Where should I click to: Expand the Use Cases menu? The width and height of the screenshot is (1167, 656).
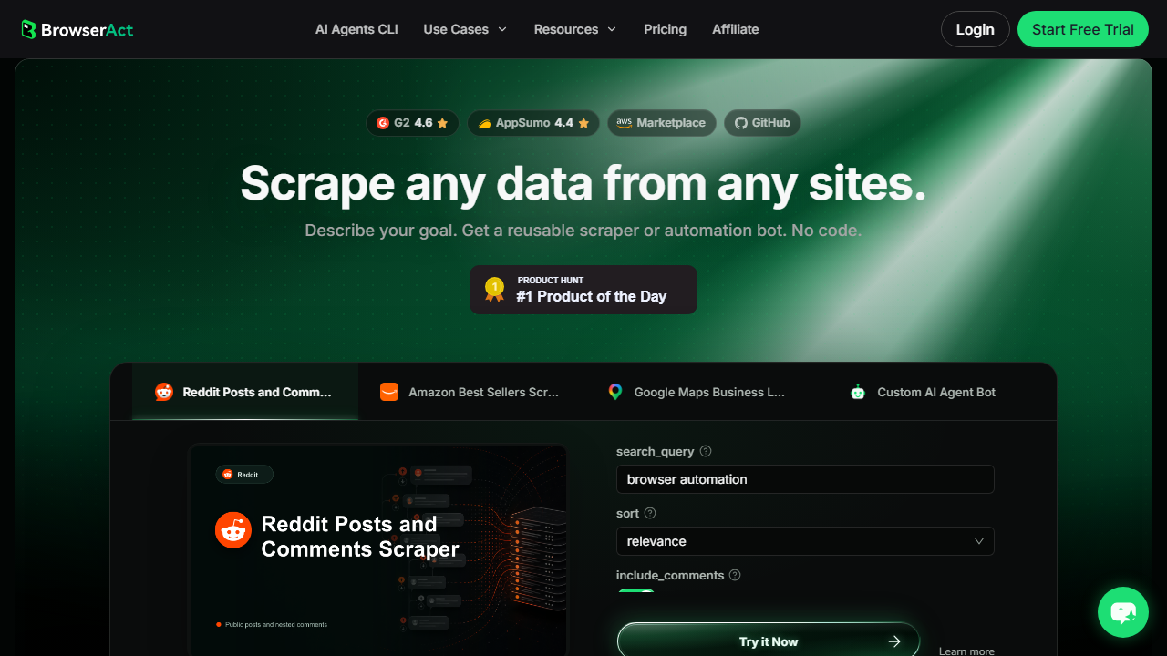[x=465, y=29]
